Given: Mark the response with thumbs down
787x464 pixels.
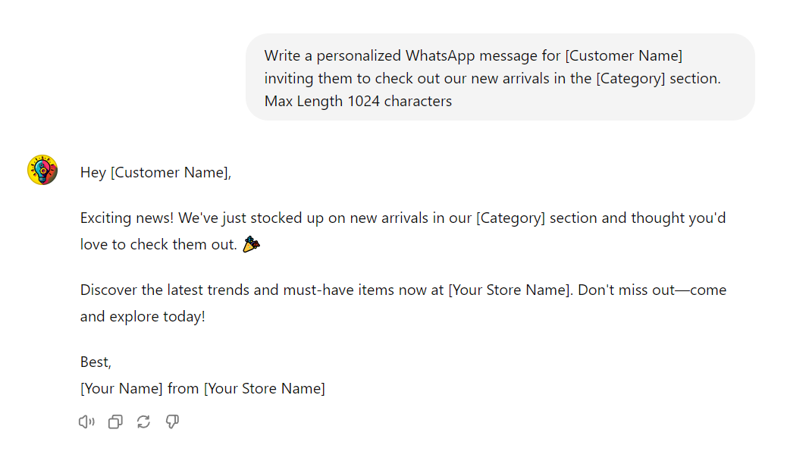Looking at the screenshot, I should (172, 422).
